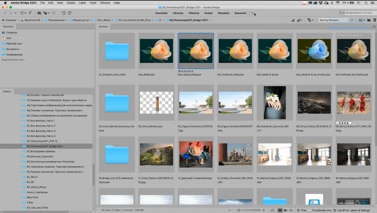The height and width of the screenshot is (213, 377).
Task: Toggle Use ⌘ for Labels & Ratings checkbox
Action: (x=335, y=210)
